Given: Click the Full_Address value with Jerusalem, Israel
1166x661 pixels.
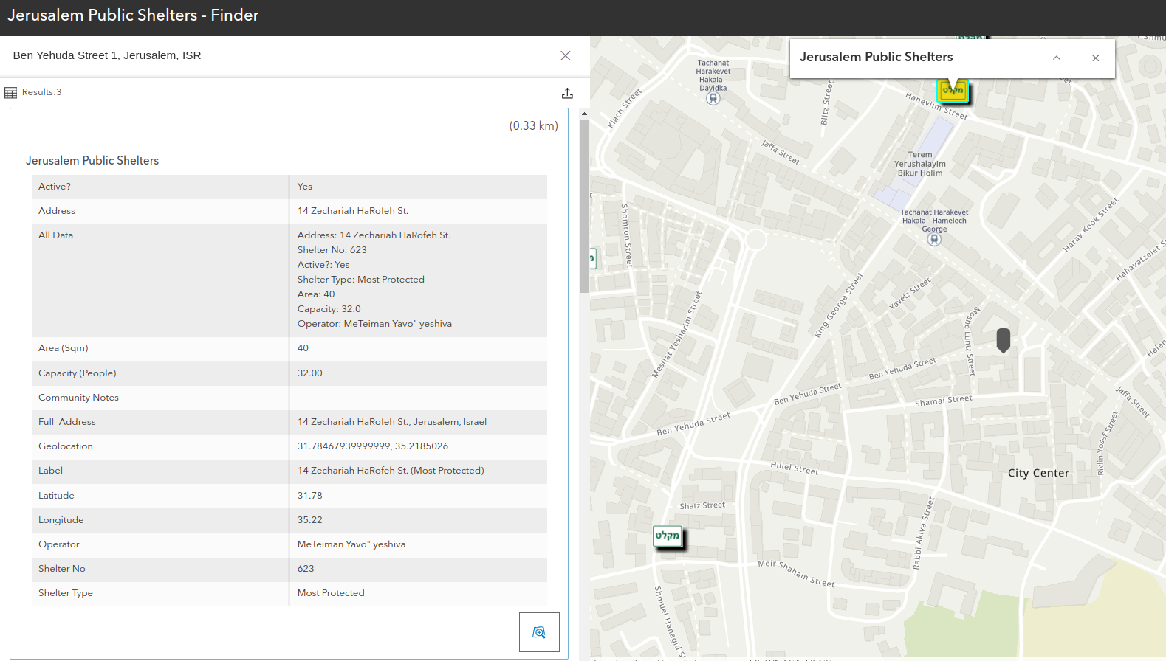Looking at the screenshot, I should [x=392, y=422].
